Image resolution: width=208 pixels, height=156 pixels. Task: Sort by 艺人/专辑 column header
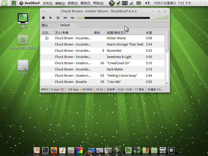(73, 32)
